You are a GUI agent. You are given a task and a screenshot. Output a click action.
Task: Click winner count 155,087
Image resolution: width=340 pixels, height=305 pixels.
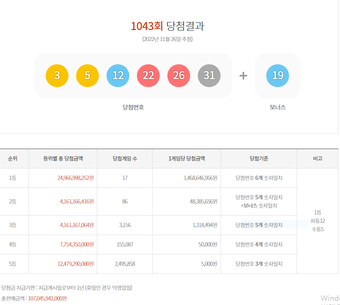pos(125,245)
